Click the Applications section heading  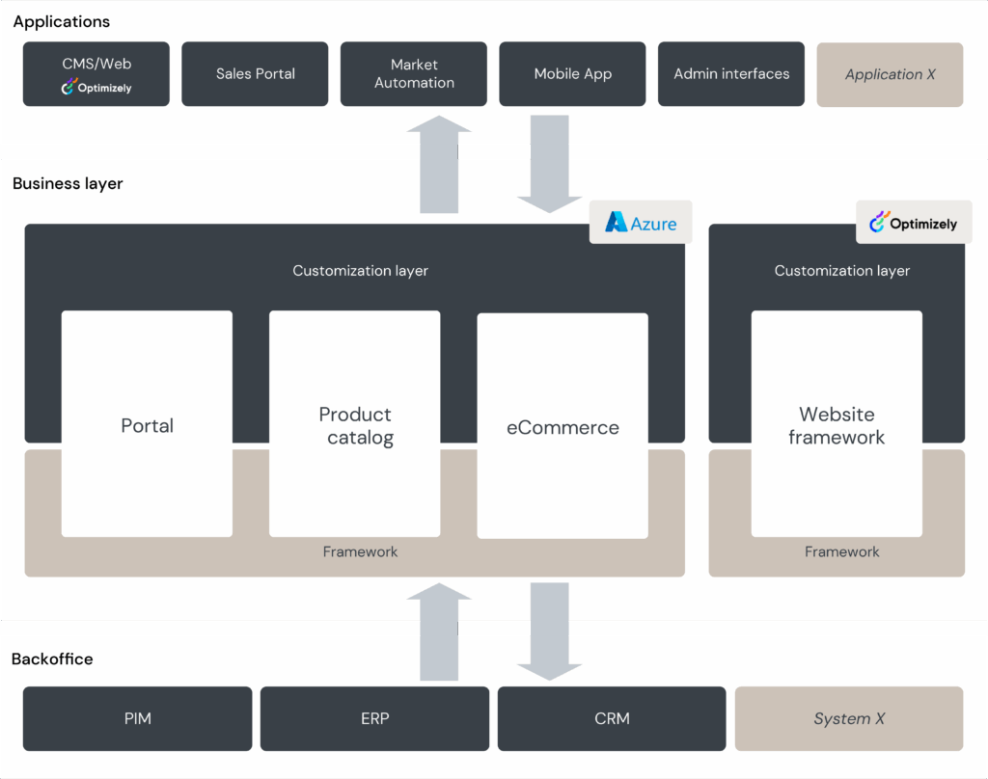point(62,21)
